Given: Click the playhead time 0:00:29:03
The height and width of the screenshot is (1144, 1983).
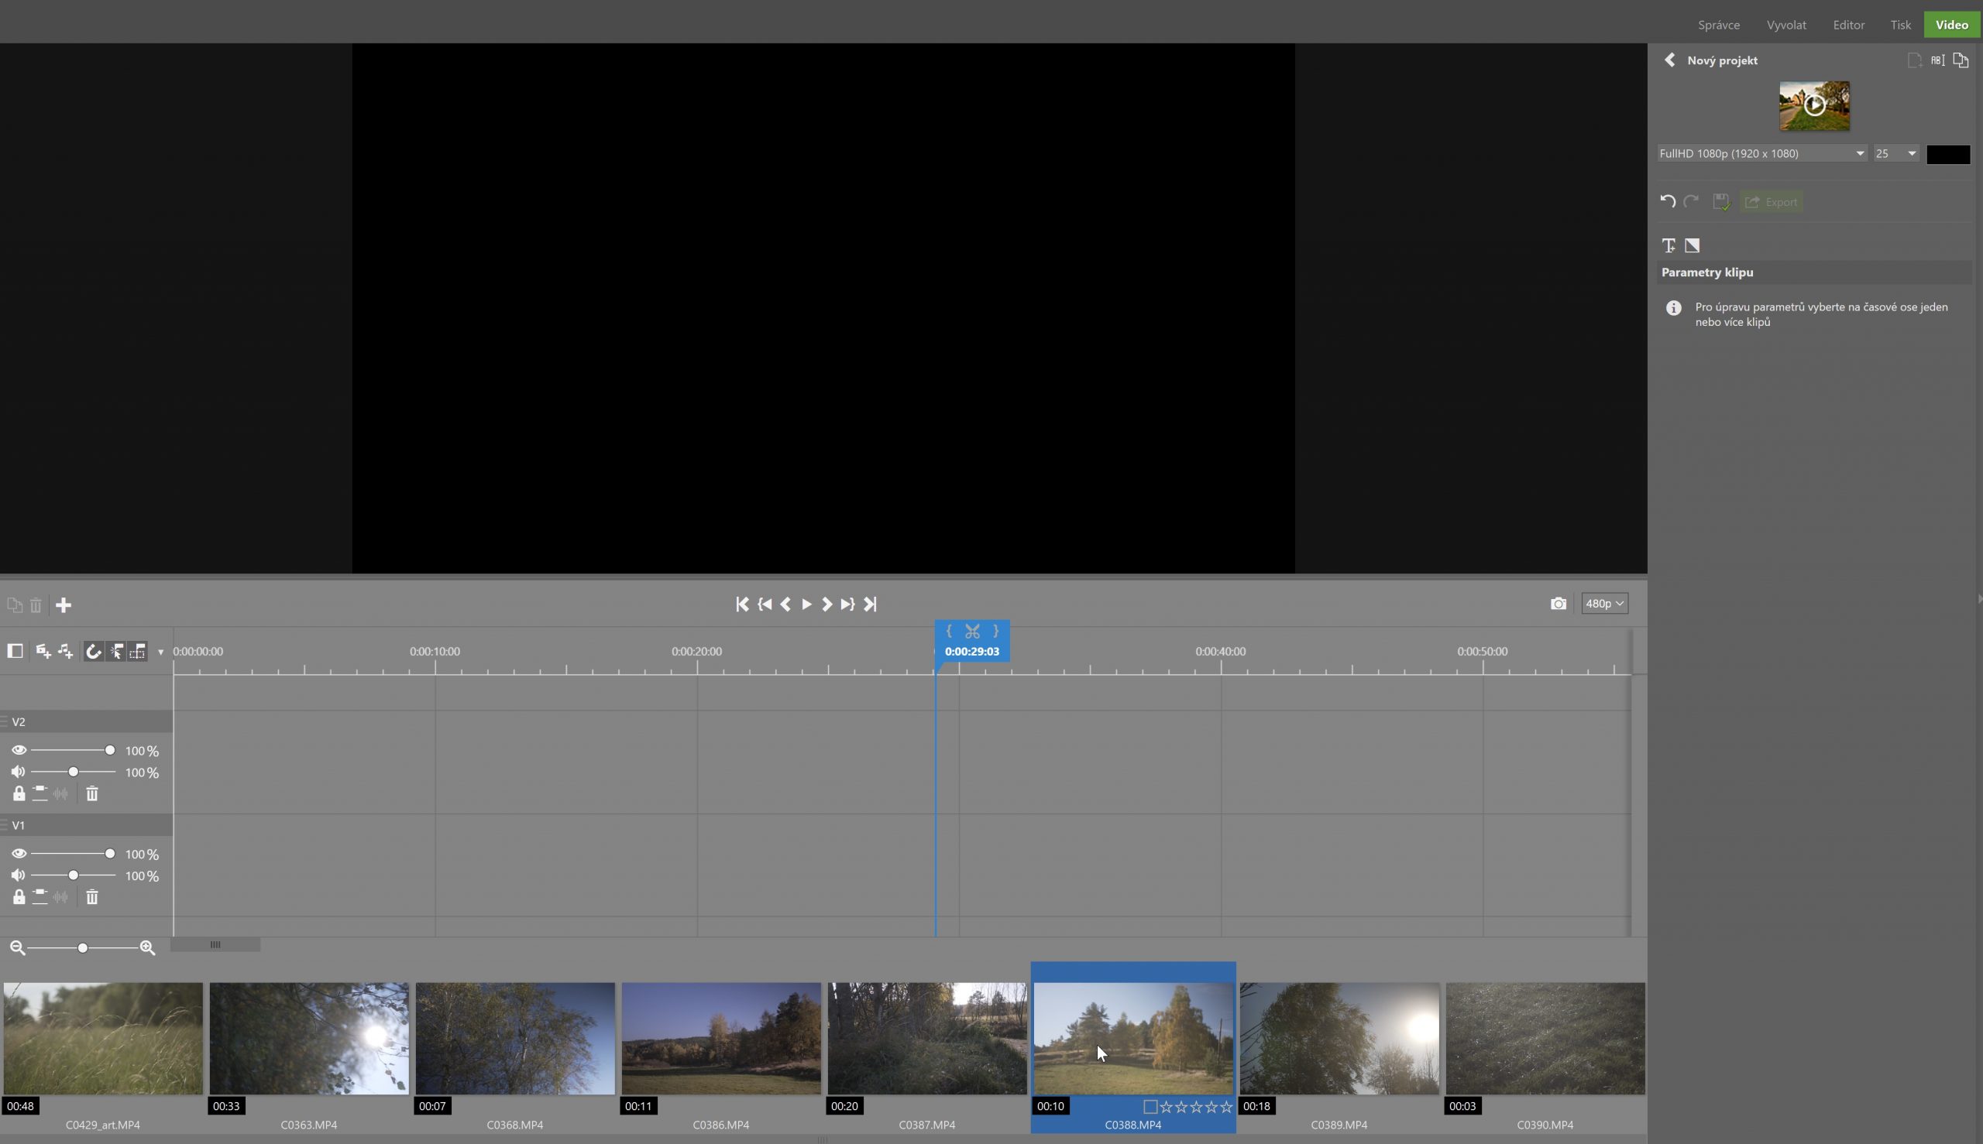Looking at the screenshot, I should point(972,652).
